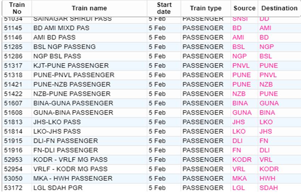Open destination link NGP for train 51285
The width and height of the screenshot is (301, 194).
266,47
